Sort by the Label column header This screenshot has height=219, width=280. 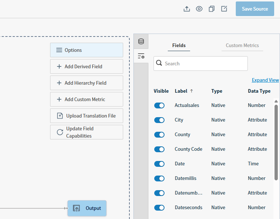[x=181, y=91]
